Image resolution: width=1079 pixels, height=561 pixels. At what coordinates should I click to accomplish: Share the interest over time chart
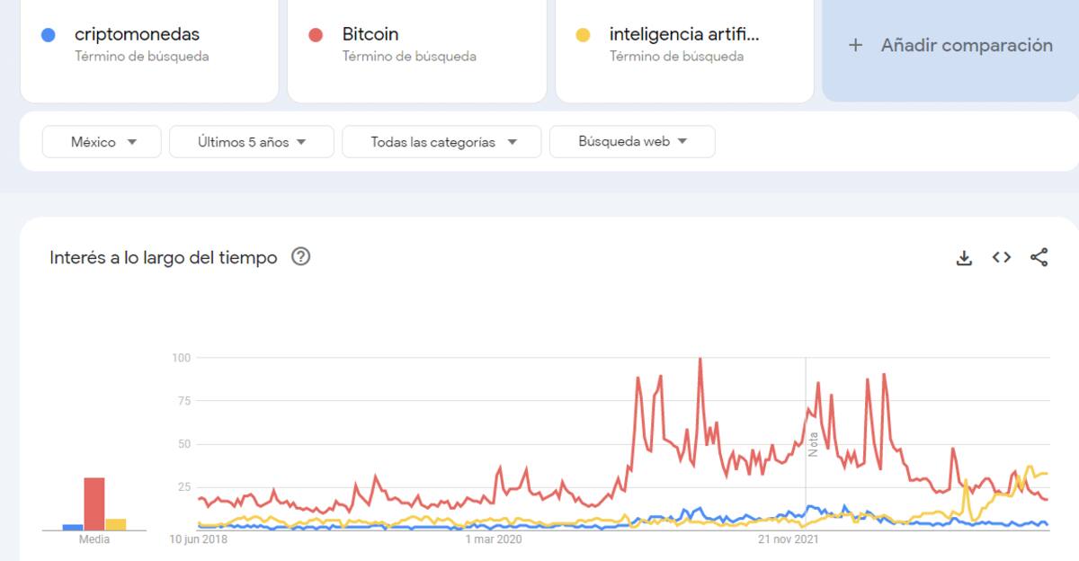[1039, 258]
